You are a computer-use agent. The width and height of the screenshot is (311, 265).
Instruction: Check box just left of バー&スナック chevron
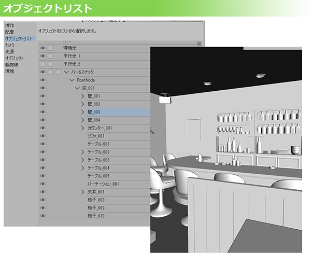click(58, 72)
